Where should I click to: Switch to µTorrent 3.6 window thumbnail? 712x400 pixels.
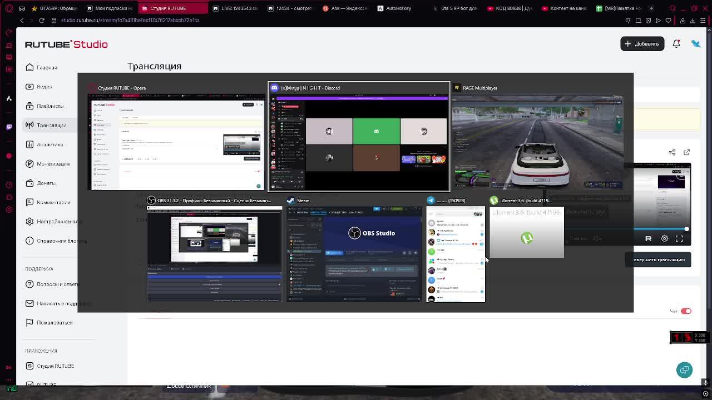click(526, 227)
